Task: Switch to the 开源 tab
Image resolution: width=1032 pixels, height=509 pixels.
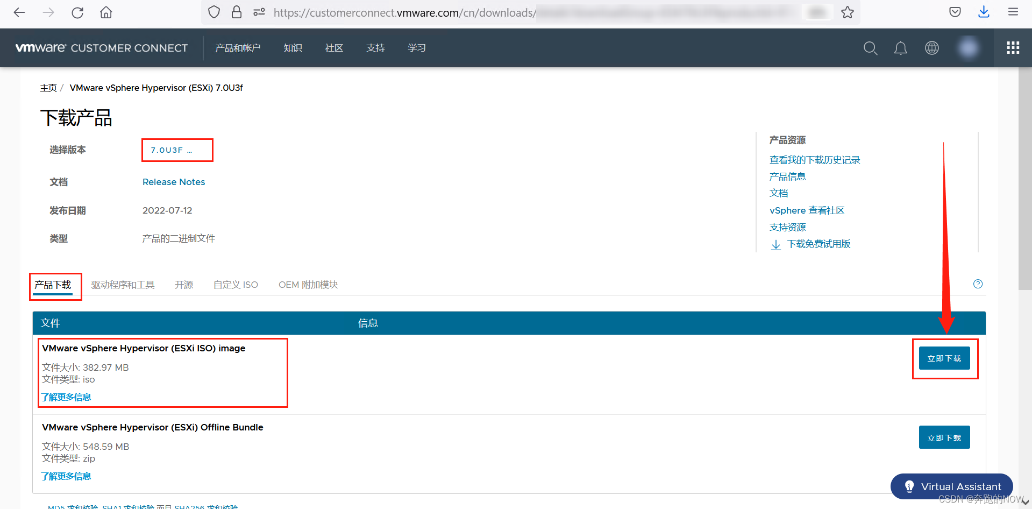Action: tap(184, 285)
